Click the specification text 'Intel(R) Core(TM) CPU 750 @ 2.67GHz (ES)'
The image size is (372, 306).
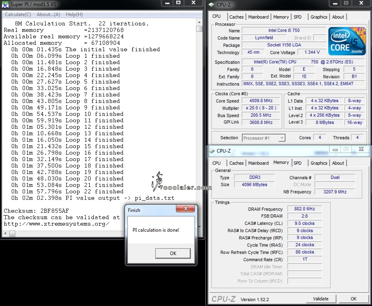click(303, 62)
